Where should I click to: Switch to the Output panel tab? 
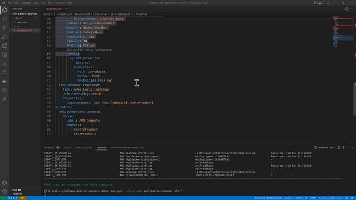tap(67, 148)
